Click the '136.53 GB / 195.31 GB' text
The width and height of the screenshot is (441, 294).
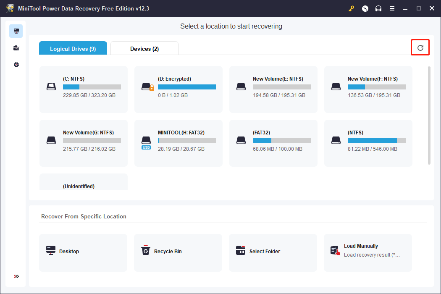point(374,95)
